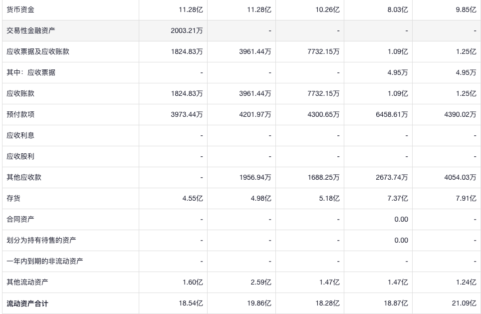Select the 7.91亿 inventory cell
481x314 pixels.
466,198
